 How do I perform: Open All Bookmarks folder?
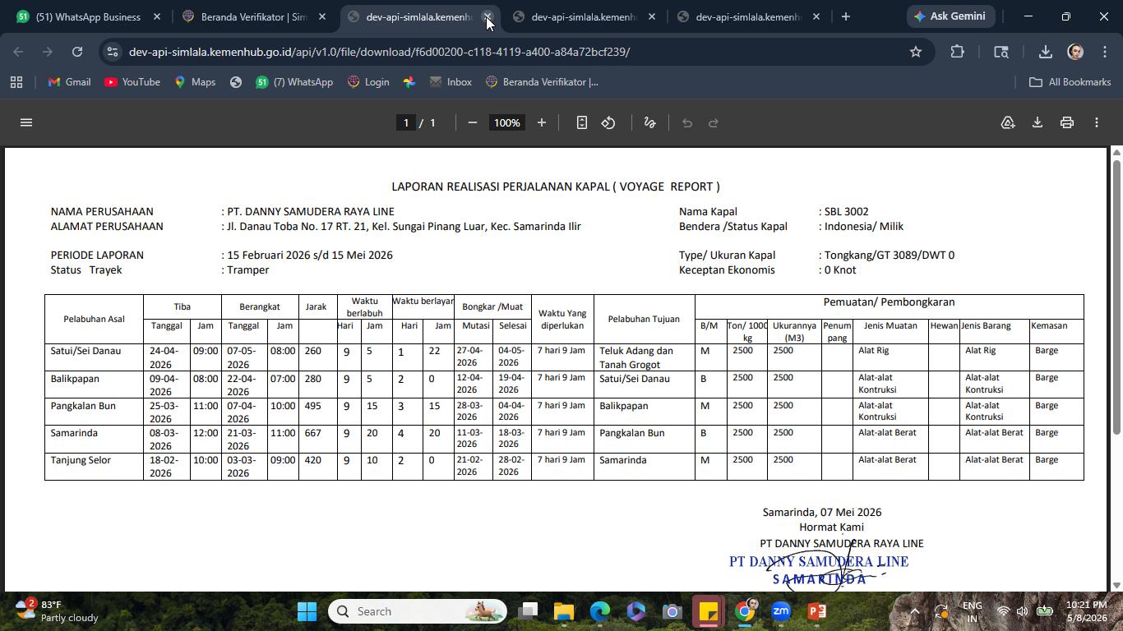1070,82
